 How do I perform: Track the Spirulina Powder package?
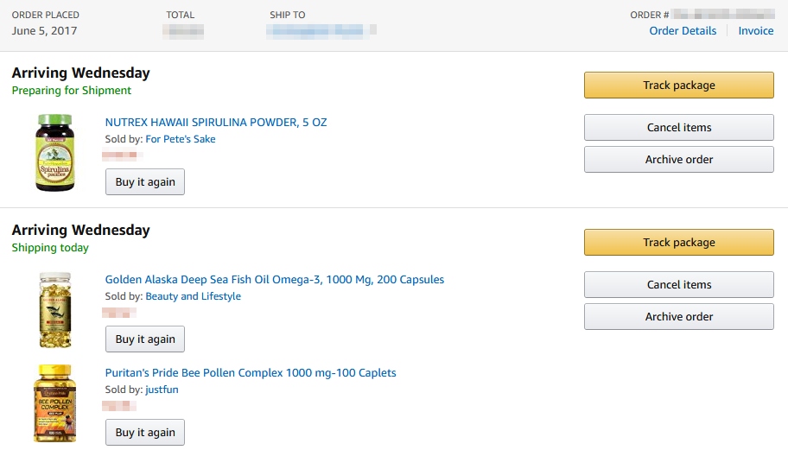pyautogui.click(x=678, y=86)
